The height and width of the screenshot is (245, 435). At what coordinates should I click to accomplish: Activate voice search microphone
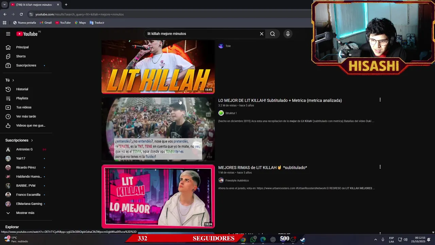click(288, 34)
